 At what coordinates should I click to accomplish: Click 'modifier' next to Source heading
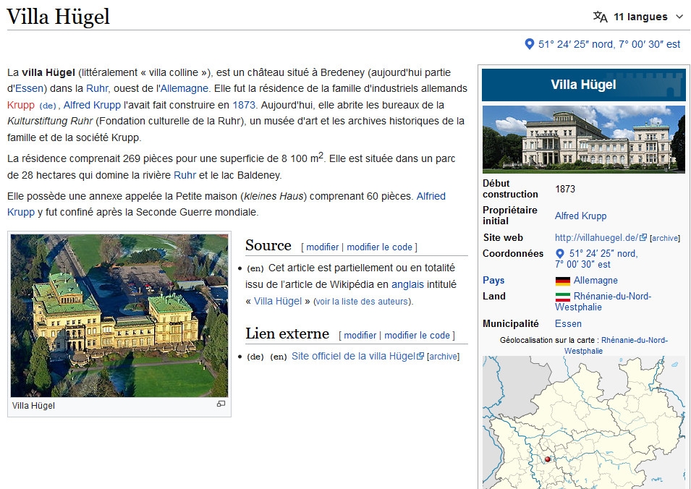[x=322, y=247]
